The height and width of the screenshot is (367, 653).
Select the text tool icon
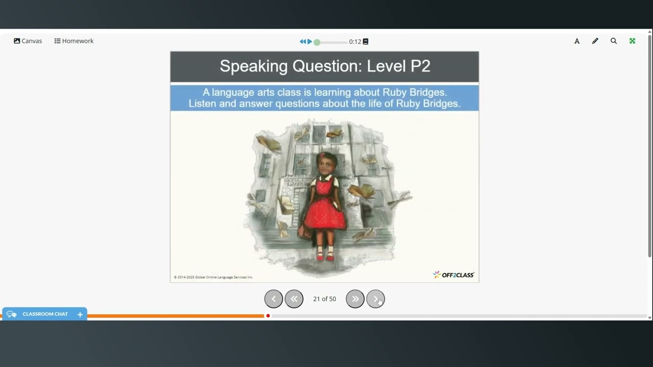click(577, 41)
